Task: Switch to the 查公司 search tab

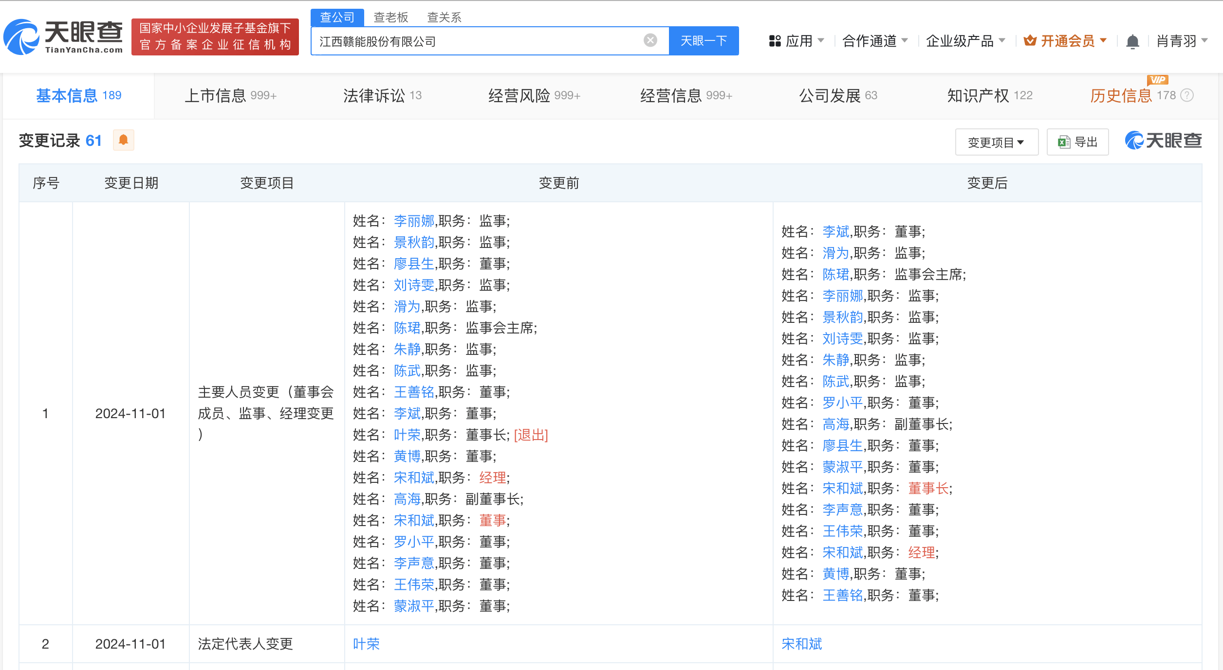Action: [337, 18]
